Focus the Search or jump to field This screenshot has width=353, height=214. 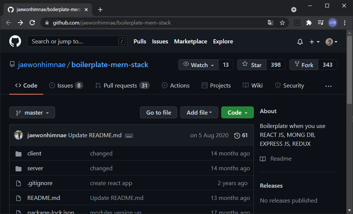[x=77, y=41]
